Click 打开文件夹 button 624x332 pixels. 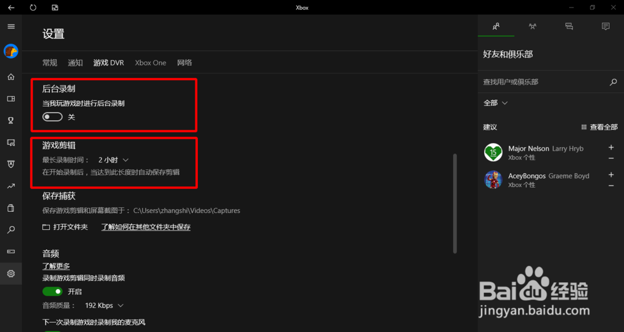coord(66,227)
